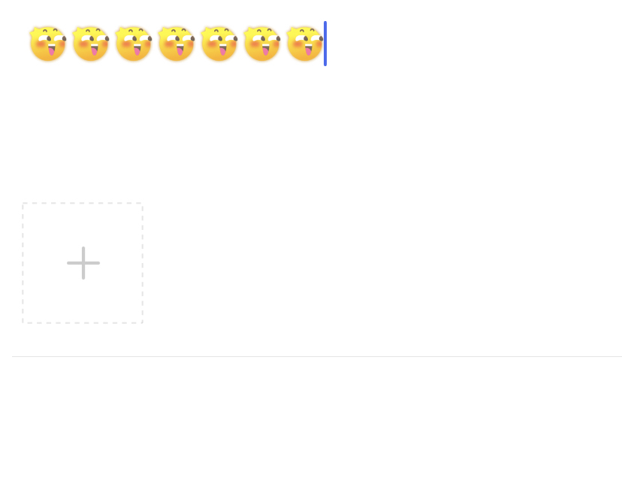Place the cursor between the second and third emoji
The image size is (622, 478).
(112, 44)
